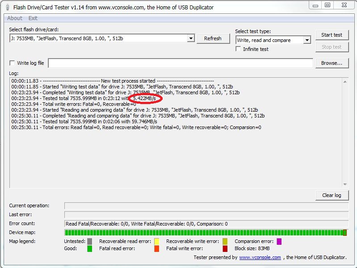Click Browse to choose log file
357x268 pixels.
(x=332, y=63)
